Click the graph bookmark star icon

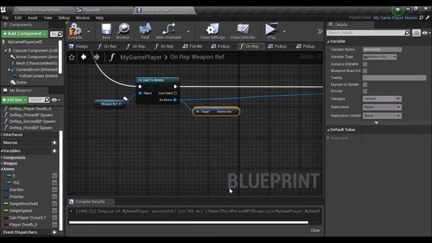[72, 57]
